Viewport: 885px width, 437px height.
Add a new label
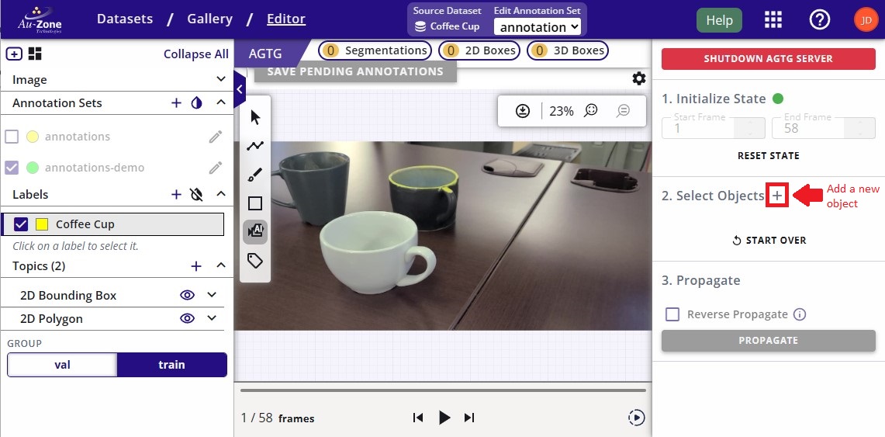176,194
